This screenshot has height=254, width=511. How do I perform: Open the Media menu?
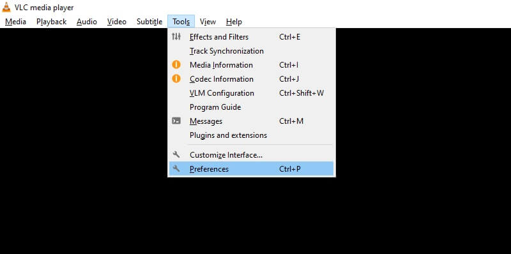pos(15,22)
